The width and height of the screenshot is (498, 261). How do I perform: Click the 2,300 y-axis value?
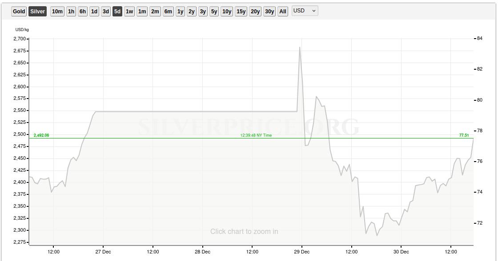click(x=20, y=230)
